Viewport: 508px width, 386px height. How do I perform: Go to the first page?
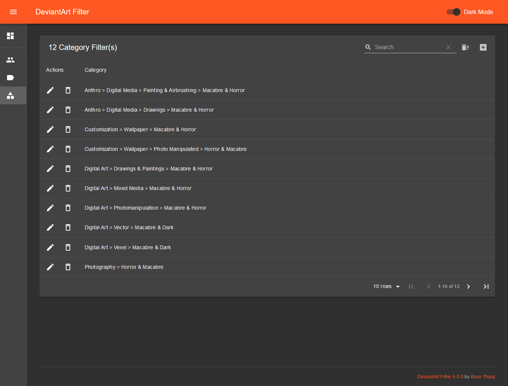point(411,287)
